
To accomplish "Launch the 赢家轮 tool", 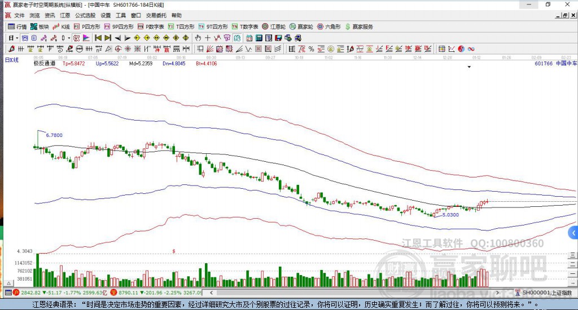I will click(x=302, y=26).
